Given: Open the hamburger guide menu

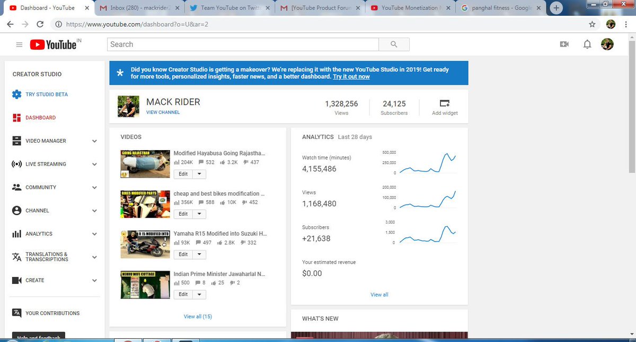Looking at the screenshot, I should [x=19, y=45].
